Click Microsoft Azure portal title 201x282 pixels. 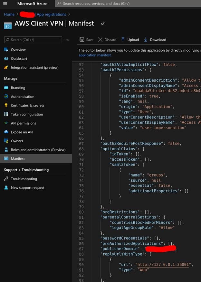pos(32,4)
